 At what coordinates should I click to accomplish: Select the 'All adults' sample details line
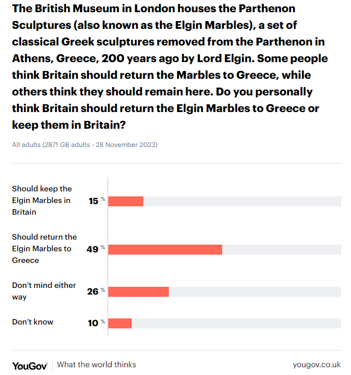[x=85, y=145]
